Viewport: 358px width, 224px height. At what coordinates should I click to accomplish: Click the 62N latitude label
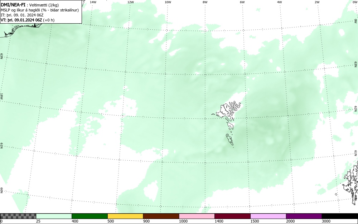coord(356,109)
